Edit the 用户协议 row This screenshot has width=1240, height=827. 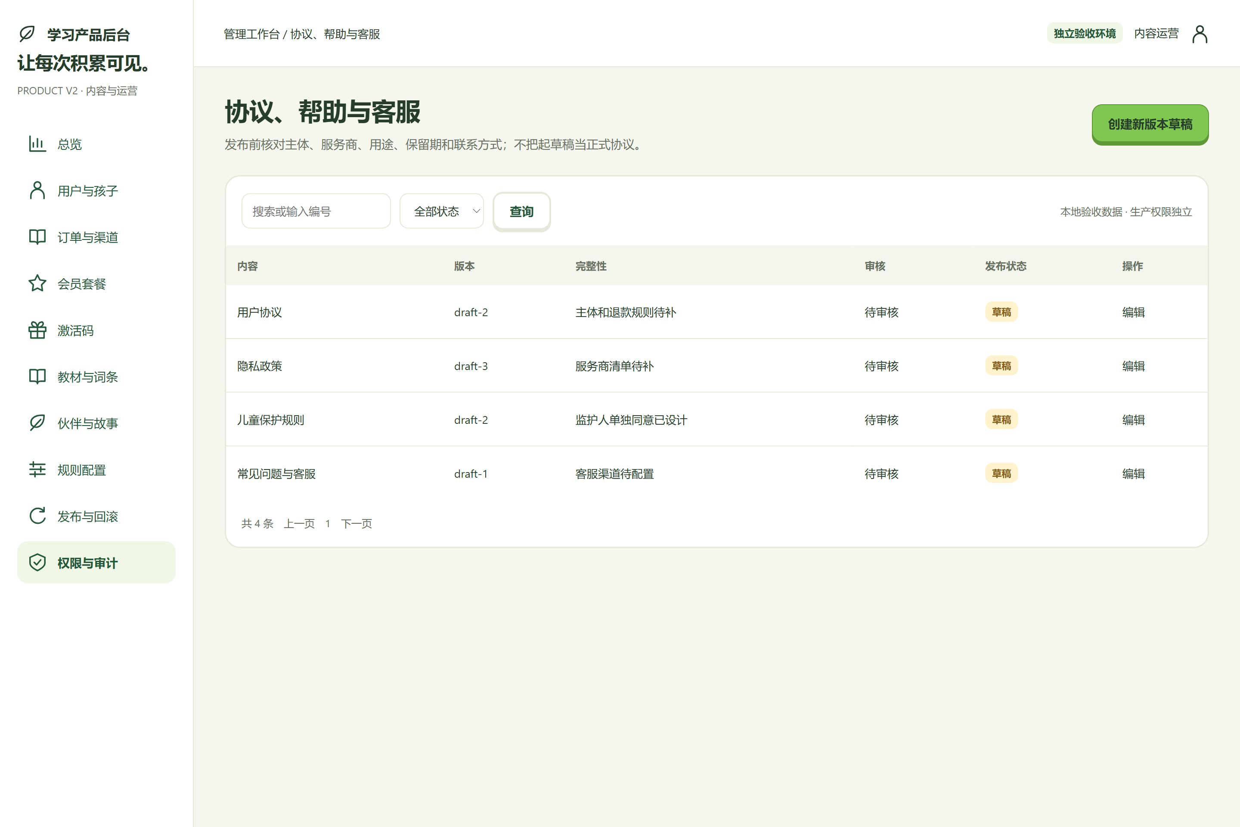coord(1133,312)
